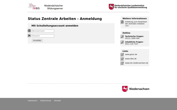The image size is (177, 110).
Task: Click the PDF document icon for Anleitung
Action: tap(122, 22)
